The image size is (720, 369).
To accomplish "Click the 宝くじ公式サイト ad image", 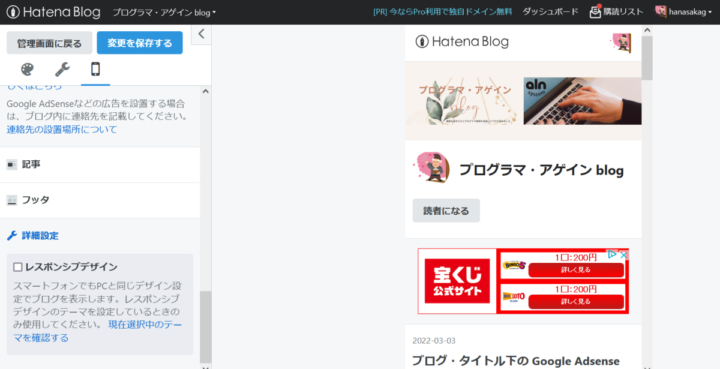I will pyautogui.click(x=458, y=281).
